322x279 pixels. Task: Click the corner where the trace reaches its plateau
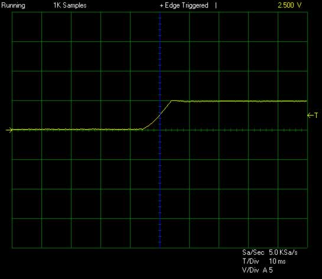pos(172,101)
